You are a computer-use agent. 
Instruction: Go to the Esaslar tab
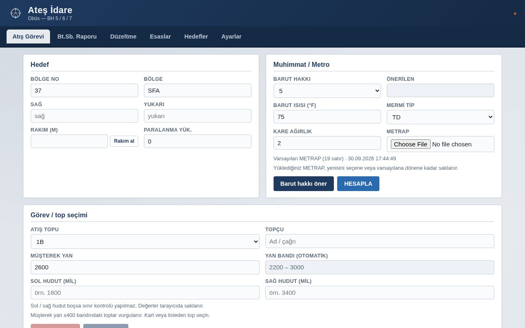(x=160, y=36)
